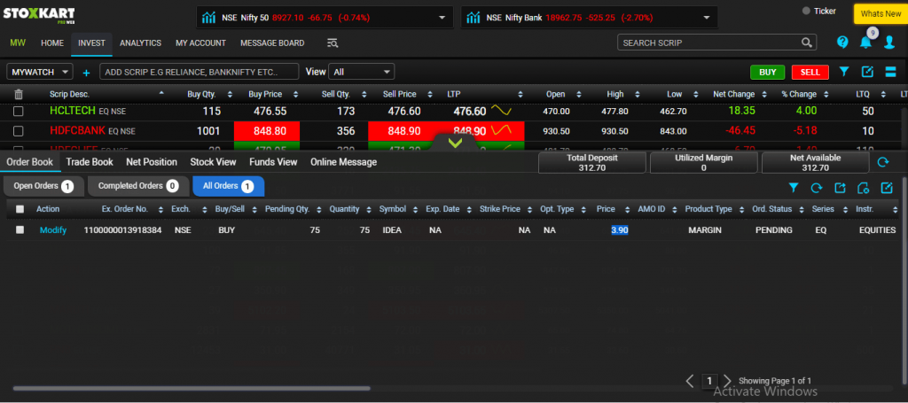Viewport: 908px width, 403px height.
Task: Open HDFCBANK mini chart icon
Action: [x=501, y=131]
